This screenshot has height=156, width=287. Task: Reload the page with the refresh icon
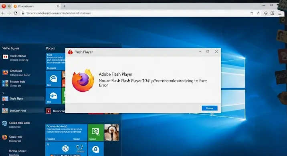tap(16, 13)
